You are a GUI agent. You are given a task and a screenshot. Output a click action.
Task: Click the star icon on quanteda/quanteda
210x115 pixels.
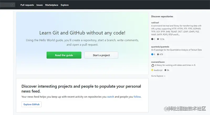tap(158, 54)
